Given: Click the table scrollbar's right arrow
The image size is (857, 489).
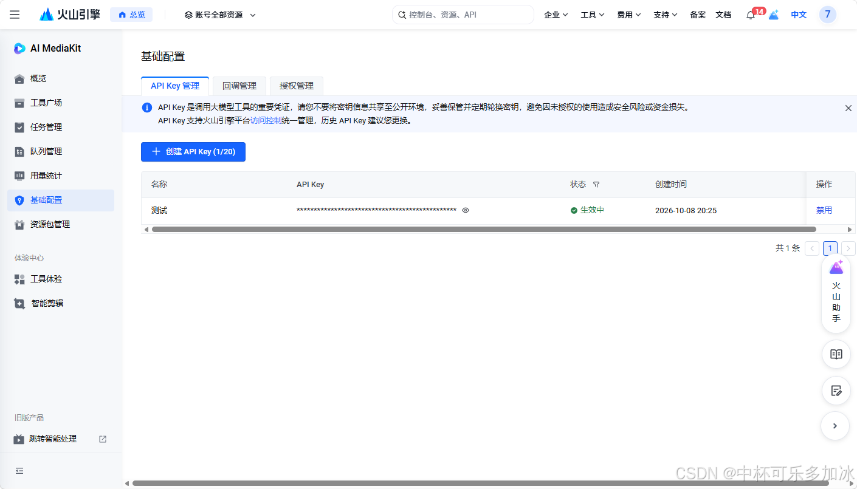Looking at the screenshot, I should [x=850, y=230].
